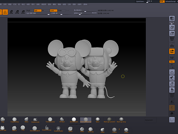This screenshot has width=178, height=134.
Task: Select the ClayBuildup brush
Action: [14, 120]
